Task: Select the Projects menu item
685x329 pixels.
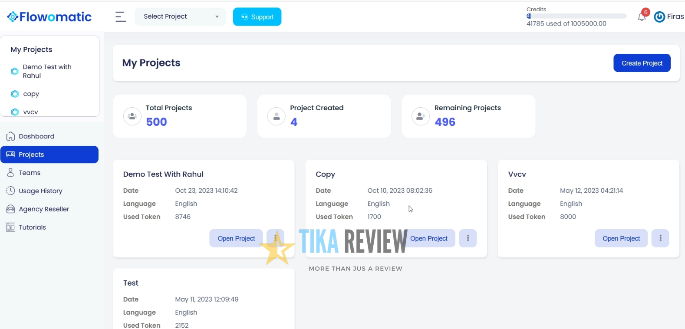Action: (x=49, y=155)
